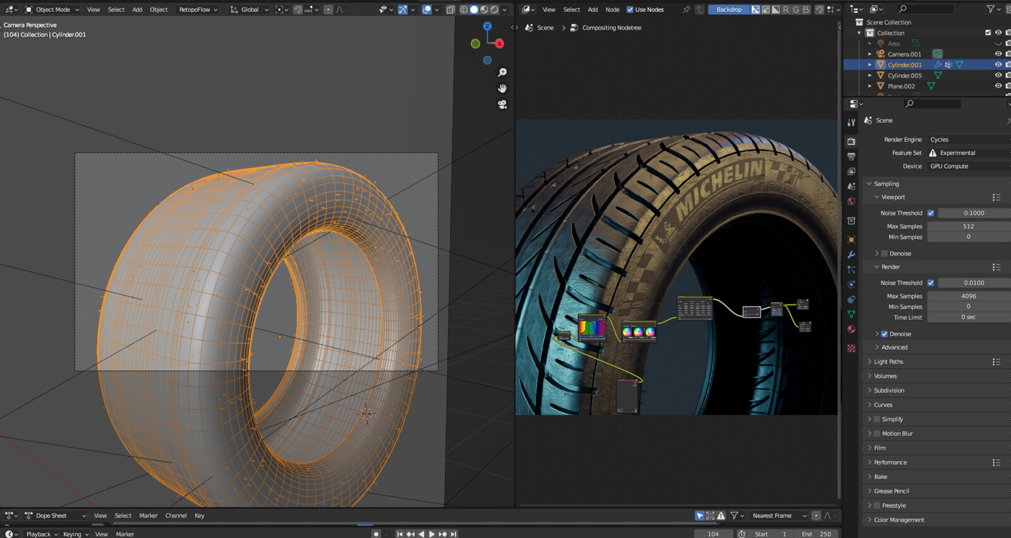Hide Camera.001 with its eye icon
The width and height of the screenshot is (1011, 538).
(998, 54)
